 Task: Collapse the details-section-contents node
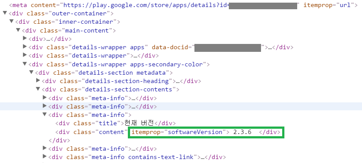coord(38,89)
